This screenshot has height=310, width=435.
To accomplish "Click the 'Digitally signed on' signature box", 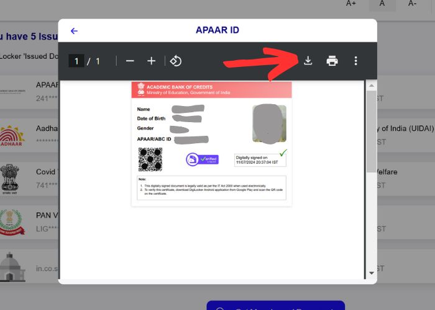I will click(x=260, y=160).
